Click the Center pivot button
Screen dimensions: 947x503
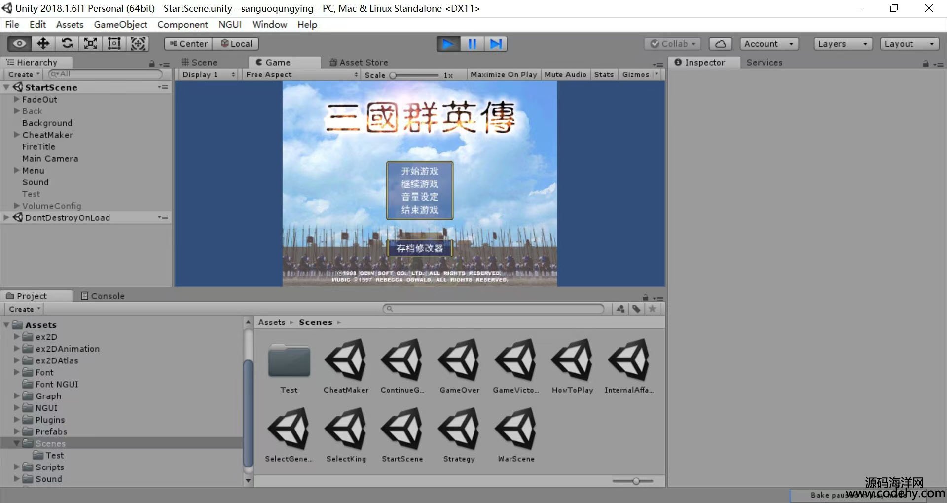point(188,44)
